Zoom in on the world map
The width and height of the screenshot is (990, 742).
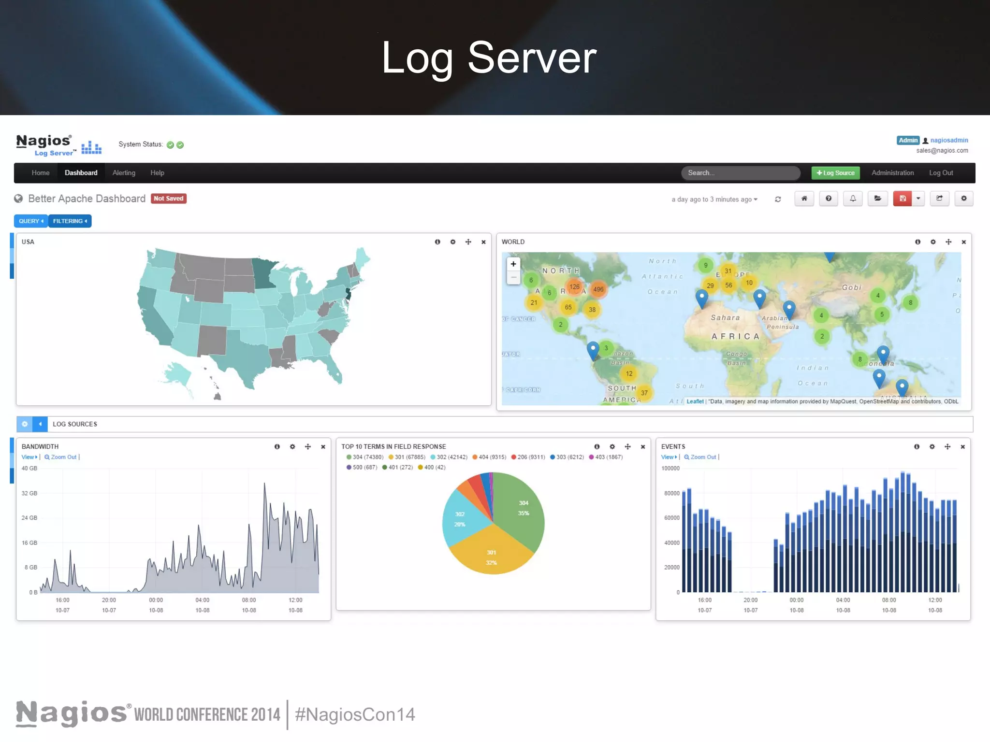513,264
